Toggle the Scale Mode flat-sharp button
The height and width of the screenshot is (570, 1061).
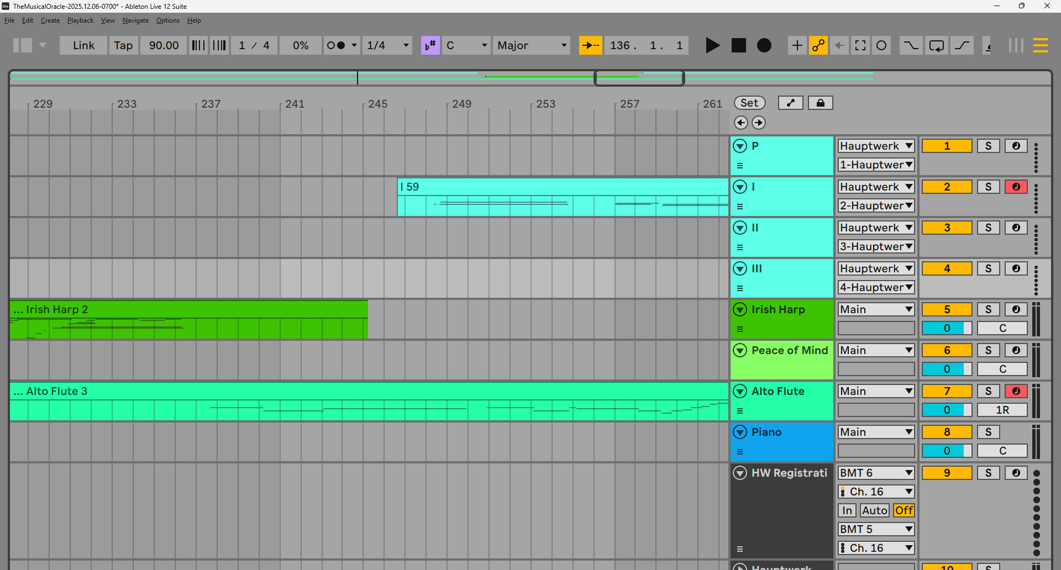(430, 45)
